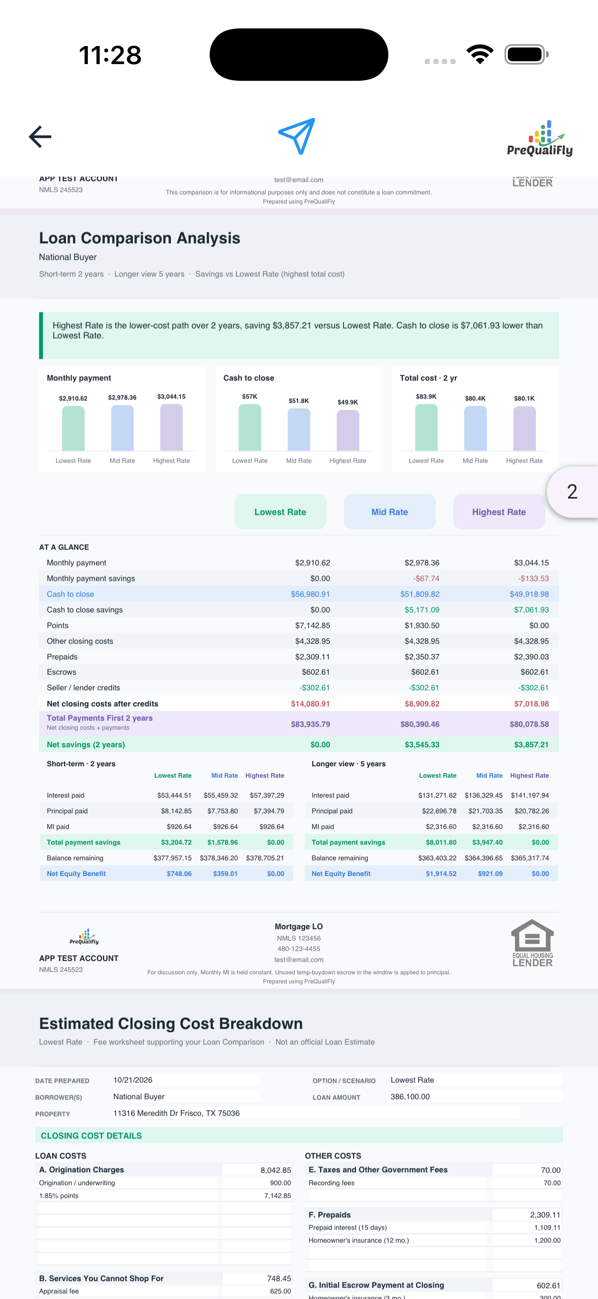Tap the $80.1K purple bar in Total cost
The height and width of the screenshot is (1299, 598).
pyautogui.click(x=524, y=428)
